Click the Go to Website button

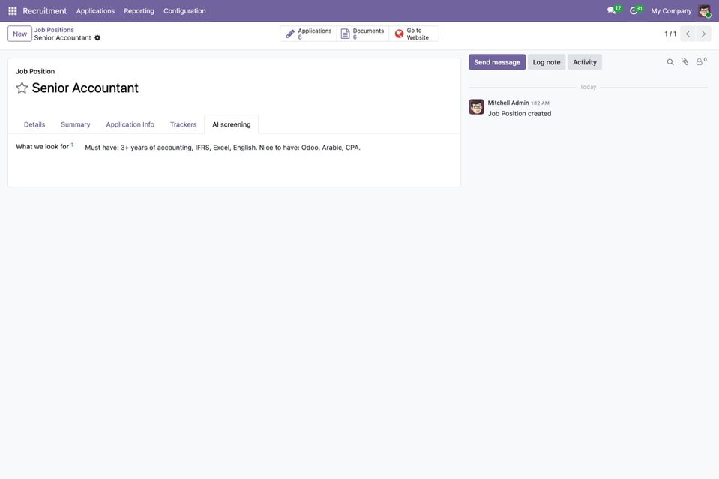[414, 34]
